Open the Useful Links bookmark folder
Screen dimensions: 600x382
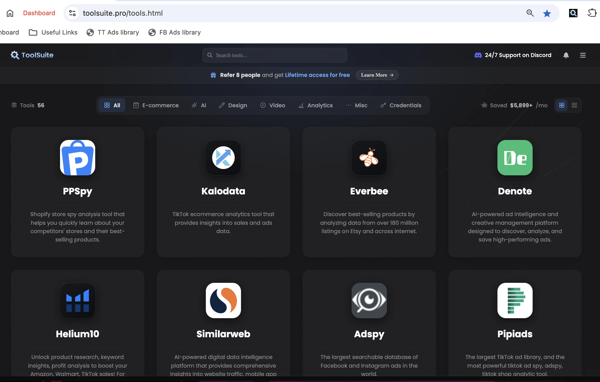pos(53,32)
